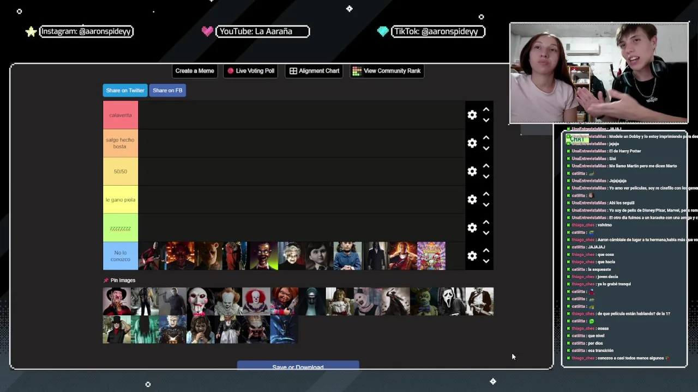Move zzzzzzzz tier up with arrow
The height and width of the screenshot is (392, 698).
[486, 222]
